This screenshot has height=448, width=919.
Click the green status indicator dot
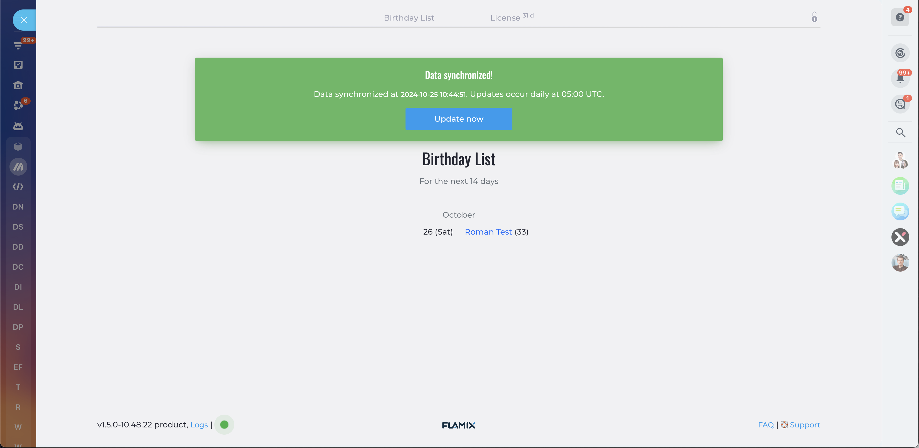click(224, 425)
